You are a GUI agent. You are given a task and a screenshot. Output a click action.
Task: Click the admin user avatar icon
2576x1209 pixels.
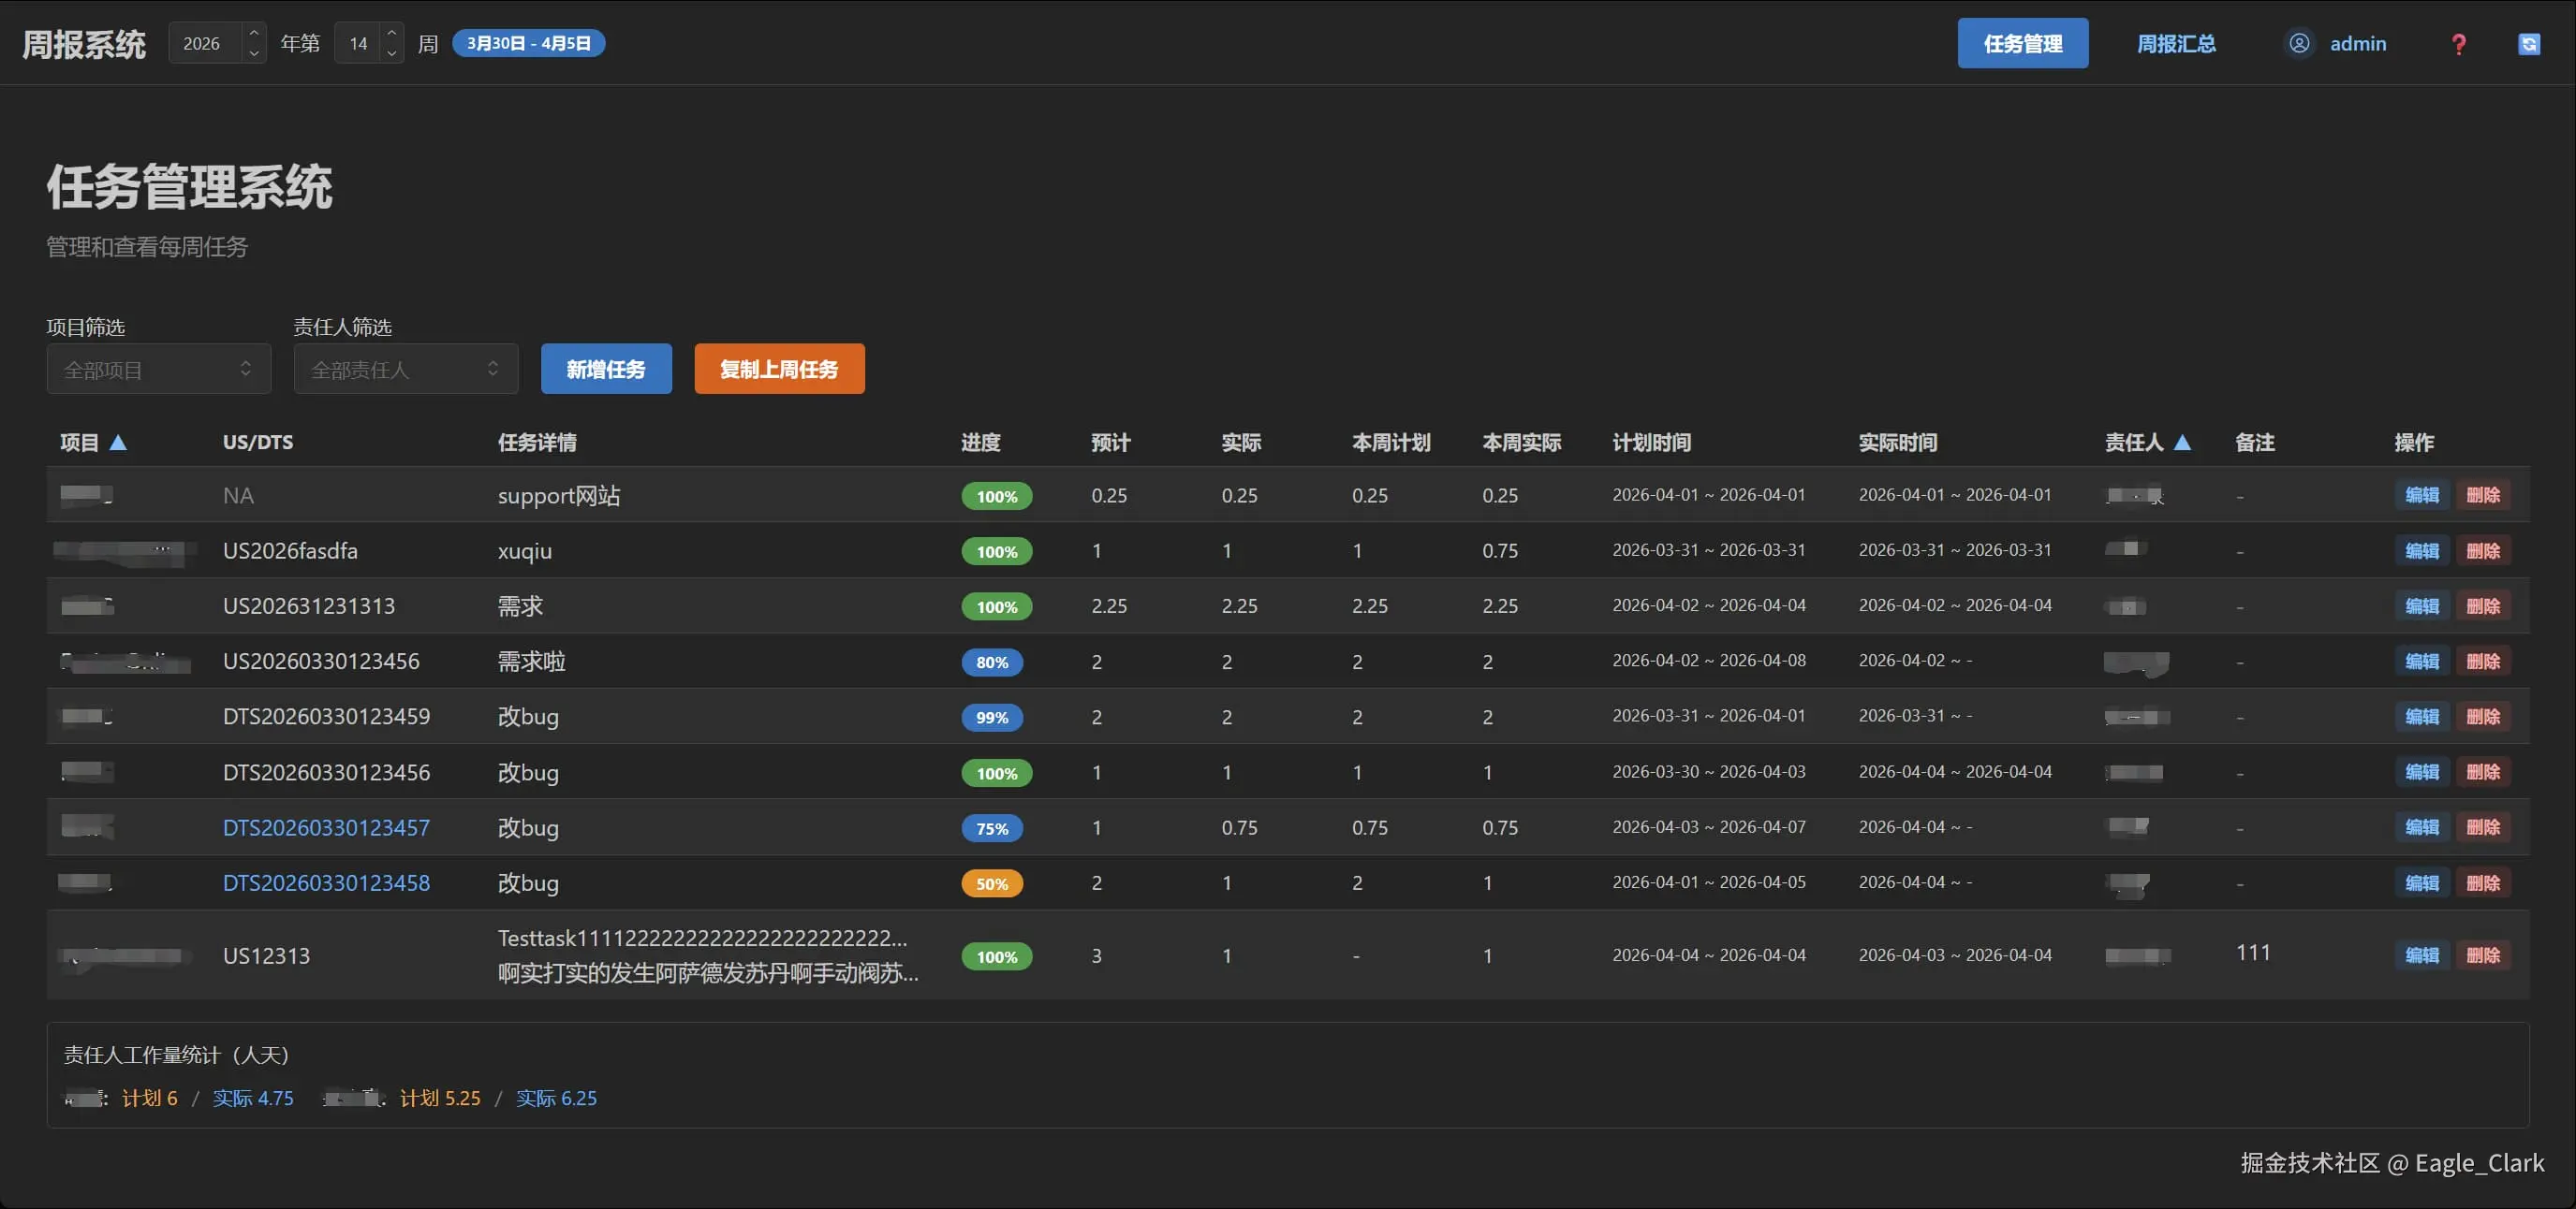[2299, 43]
